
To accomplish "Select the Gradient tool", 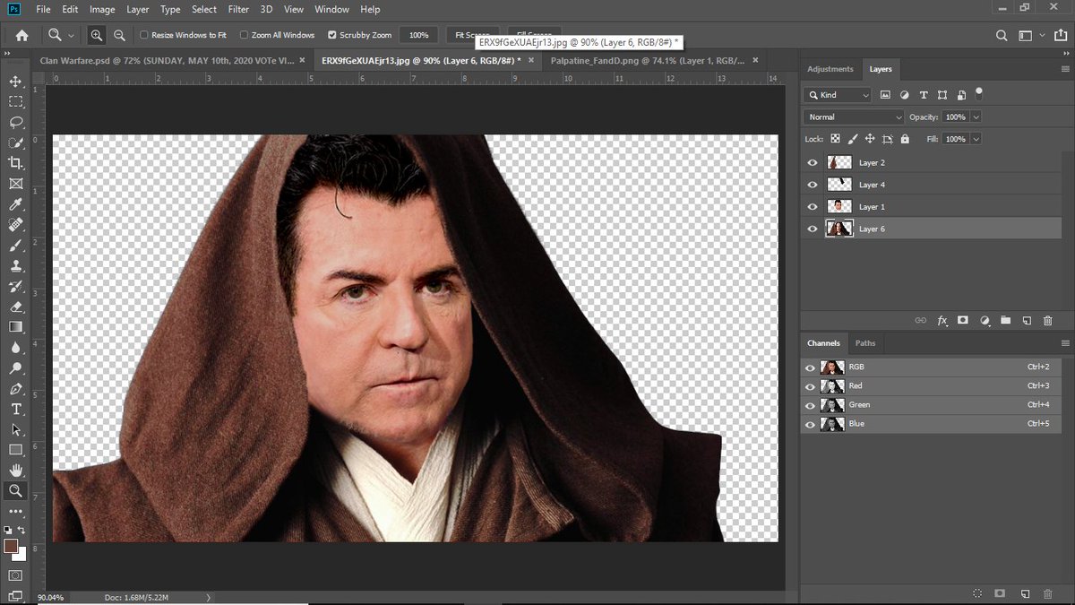I will click(15, 327).
